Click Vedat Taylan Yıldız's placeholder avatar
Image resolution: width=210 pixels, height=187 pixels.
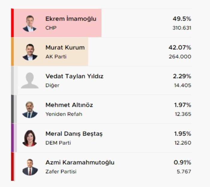click(30, 80)
